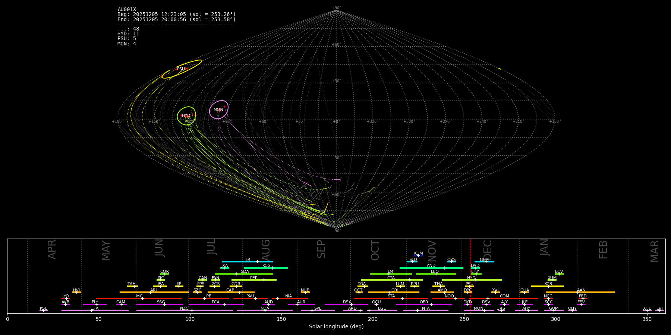
Task: Click the 'HYD: 11' count in the legend
Action: click(x=128, y=34)
